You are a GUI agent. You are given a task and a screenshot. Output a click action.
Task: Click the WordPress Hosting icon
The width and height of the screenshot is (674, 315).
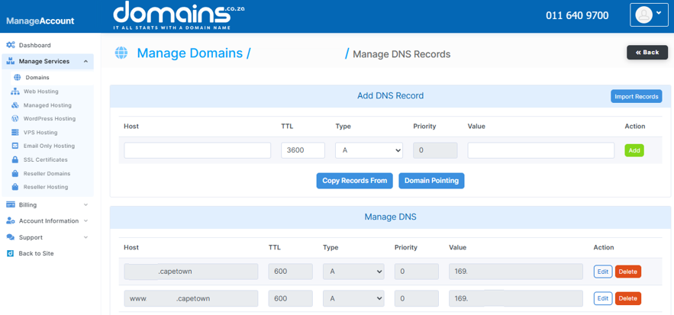15,119
